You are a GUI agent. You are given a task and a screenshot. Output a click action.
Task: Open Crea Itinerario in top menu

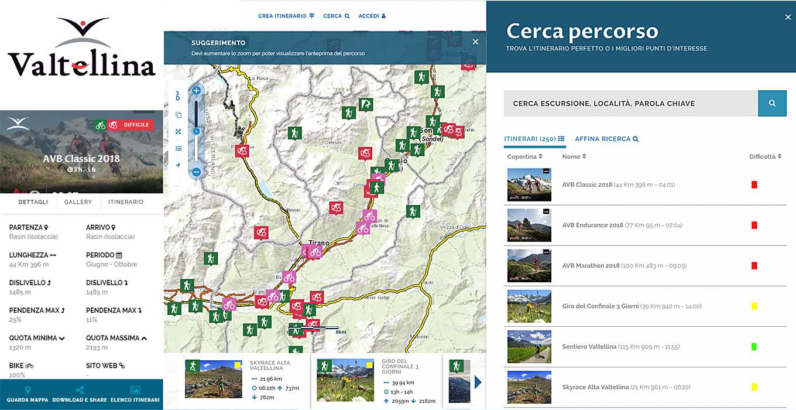pos(286,16)
